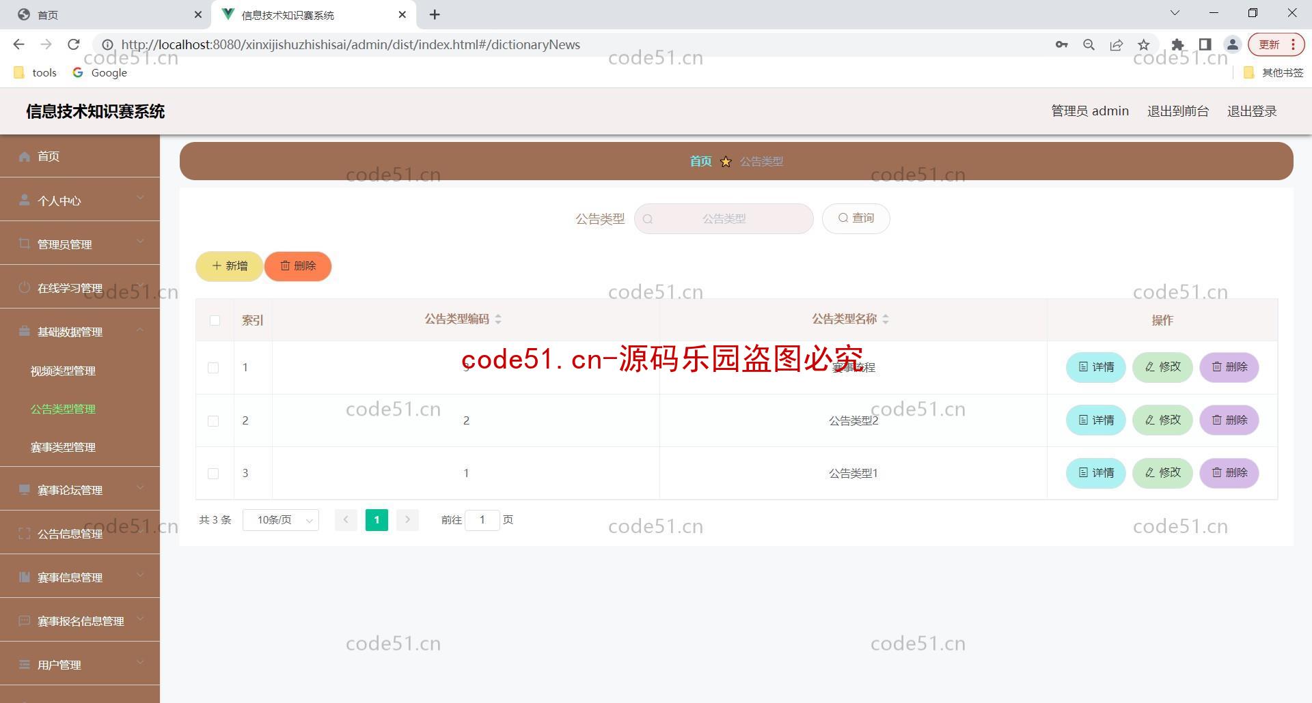Click 退出到前台 in the header
Screen dimensions: 1312x703
[1178, 111]
